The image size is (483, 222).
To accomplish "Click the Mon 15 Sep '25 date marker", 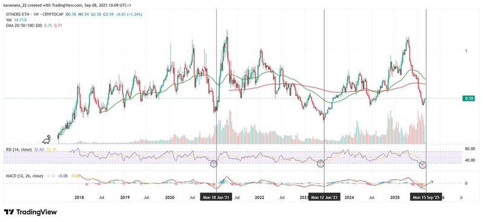I will [426, 197].
